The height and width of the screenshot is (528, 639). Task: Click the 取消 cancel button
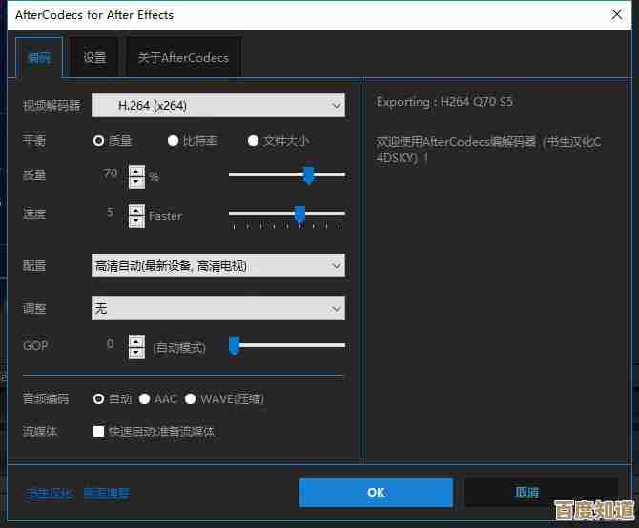click(x=526, y=493)
